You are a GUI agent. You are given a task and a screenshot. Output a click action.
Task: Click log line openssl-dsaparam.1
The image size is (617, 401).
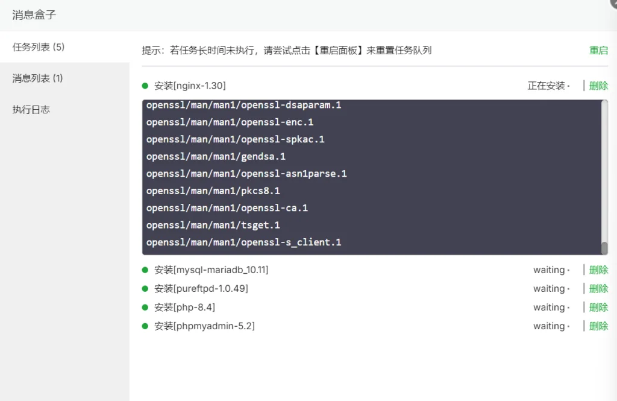tap(243, 105)
